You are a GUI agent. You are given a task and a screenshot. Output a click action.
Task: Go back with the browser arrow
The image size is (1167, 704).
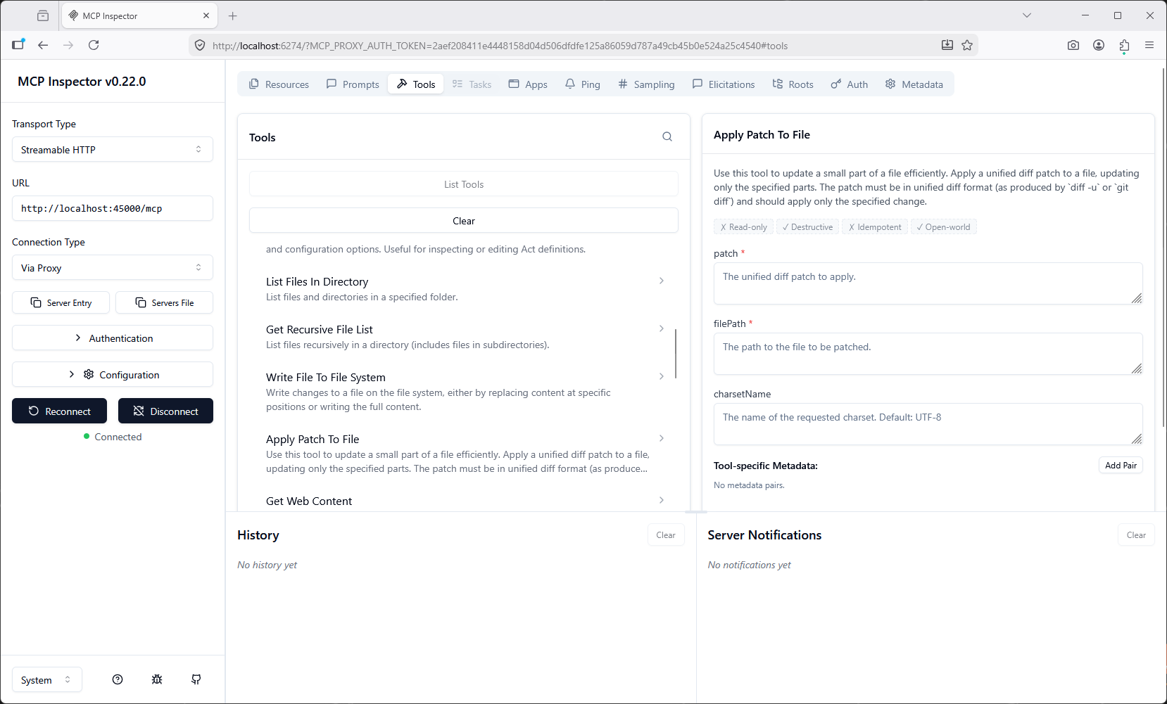point(43,45)
